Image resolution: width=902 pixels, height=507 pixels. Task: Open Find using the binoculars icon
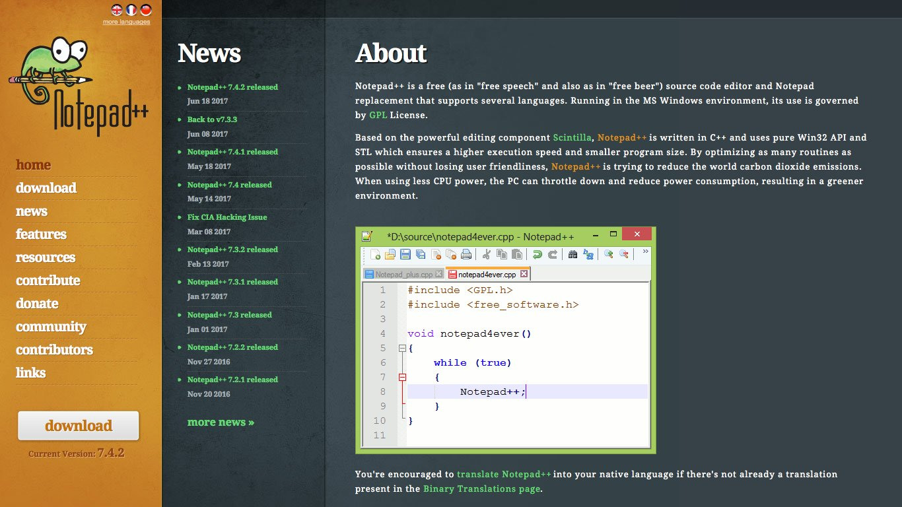[573, 254]
